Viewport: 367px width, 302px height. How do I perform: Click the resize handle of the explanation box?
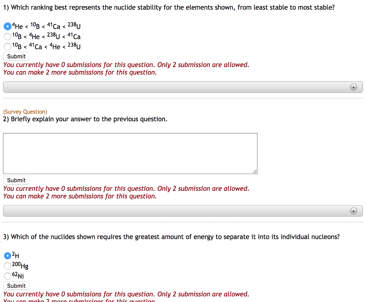(255, 172)
